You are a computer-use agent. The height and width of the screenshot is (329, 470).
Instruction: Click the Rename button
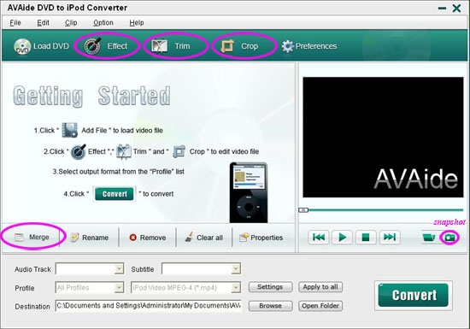(89, 238)
